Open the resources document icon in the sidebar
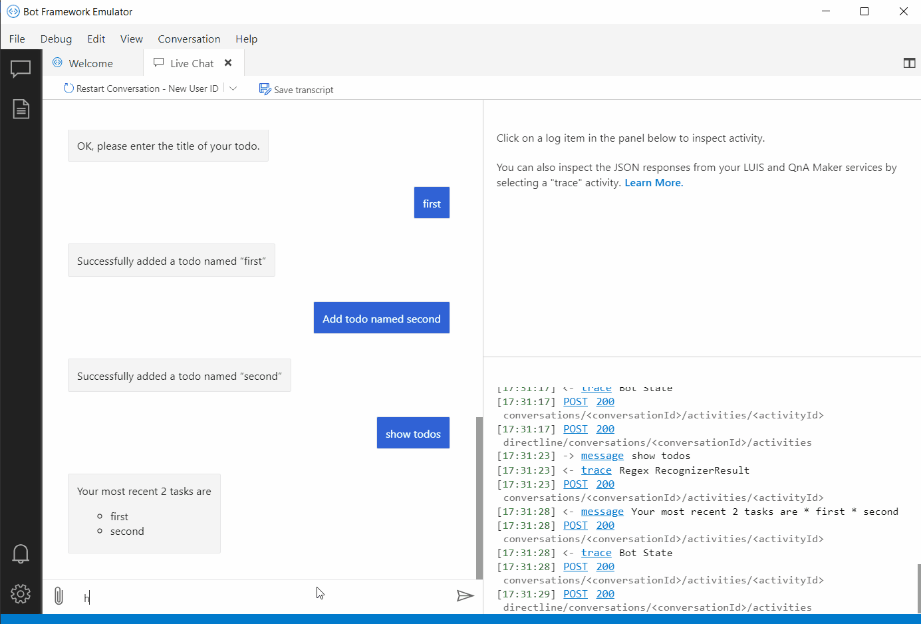 tap(21, 109)
